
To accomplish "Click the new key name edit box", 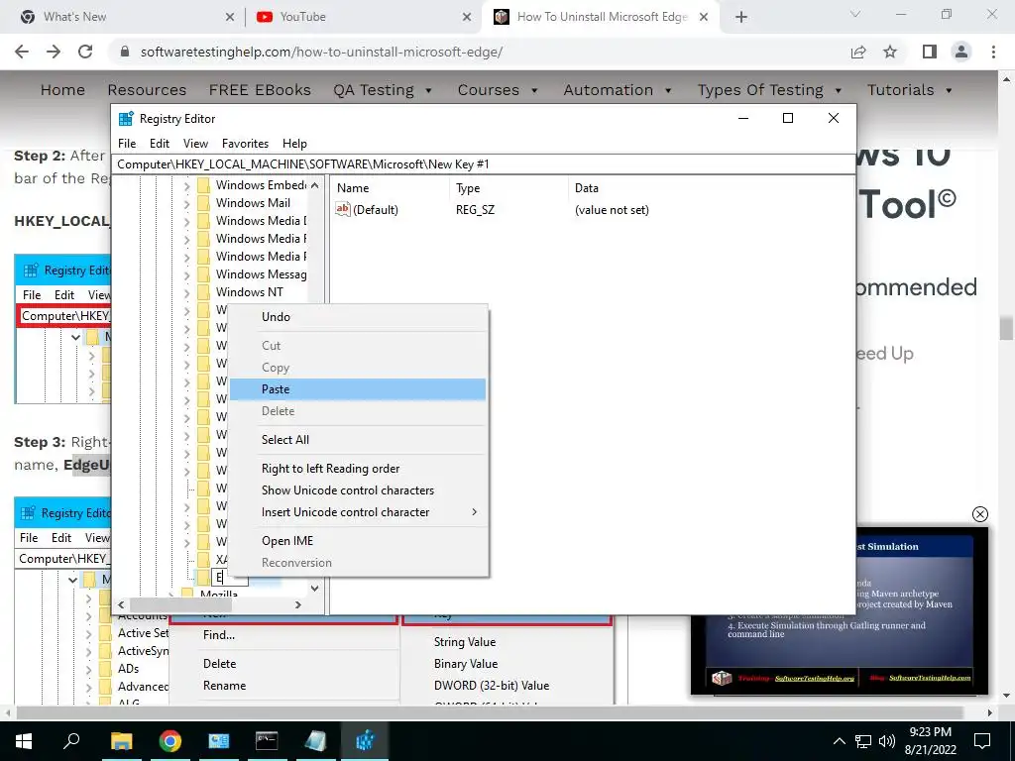I will [x=229, y=577].
